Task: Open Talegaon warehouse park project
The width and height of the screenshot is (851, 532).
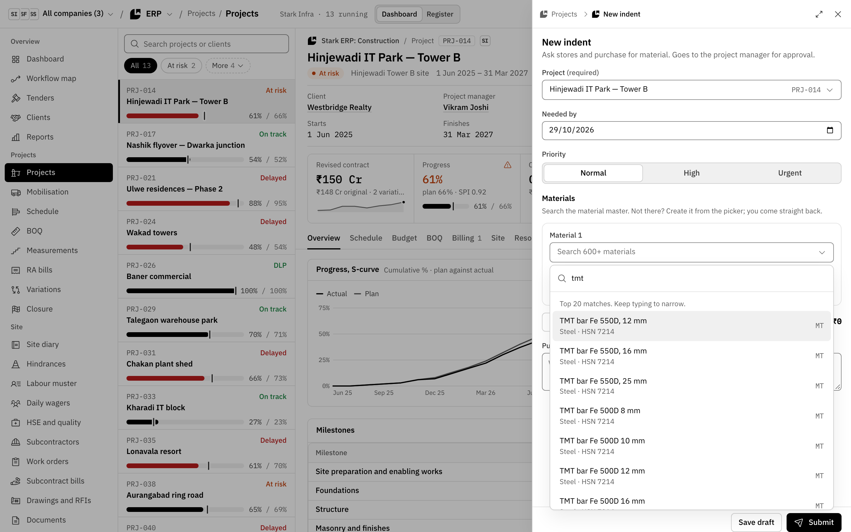Action: click(x=207, y=320)
